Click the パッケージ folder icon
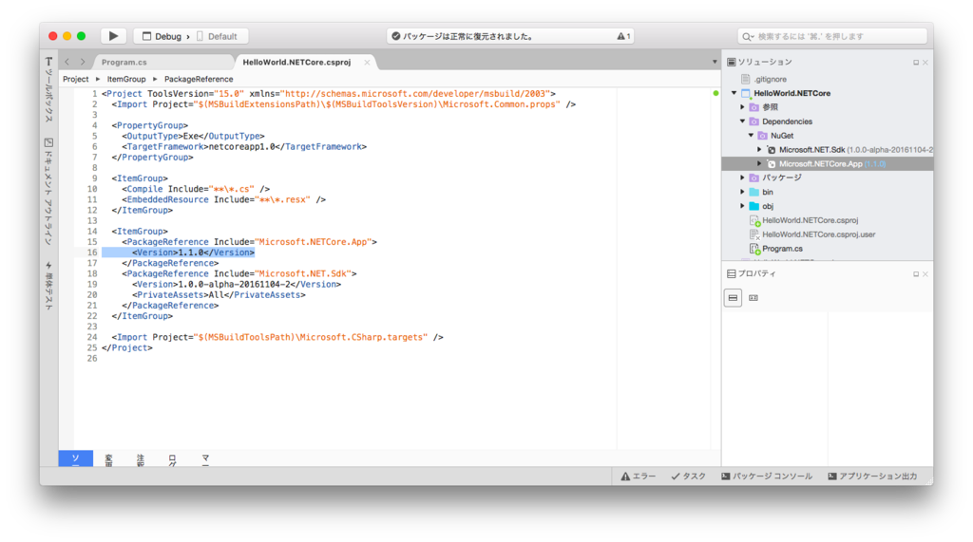973x542 pixels. (754, 178)
